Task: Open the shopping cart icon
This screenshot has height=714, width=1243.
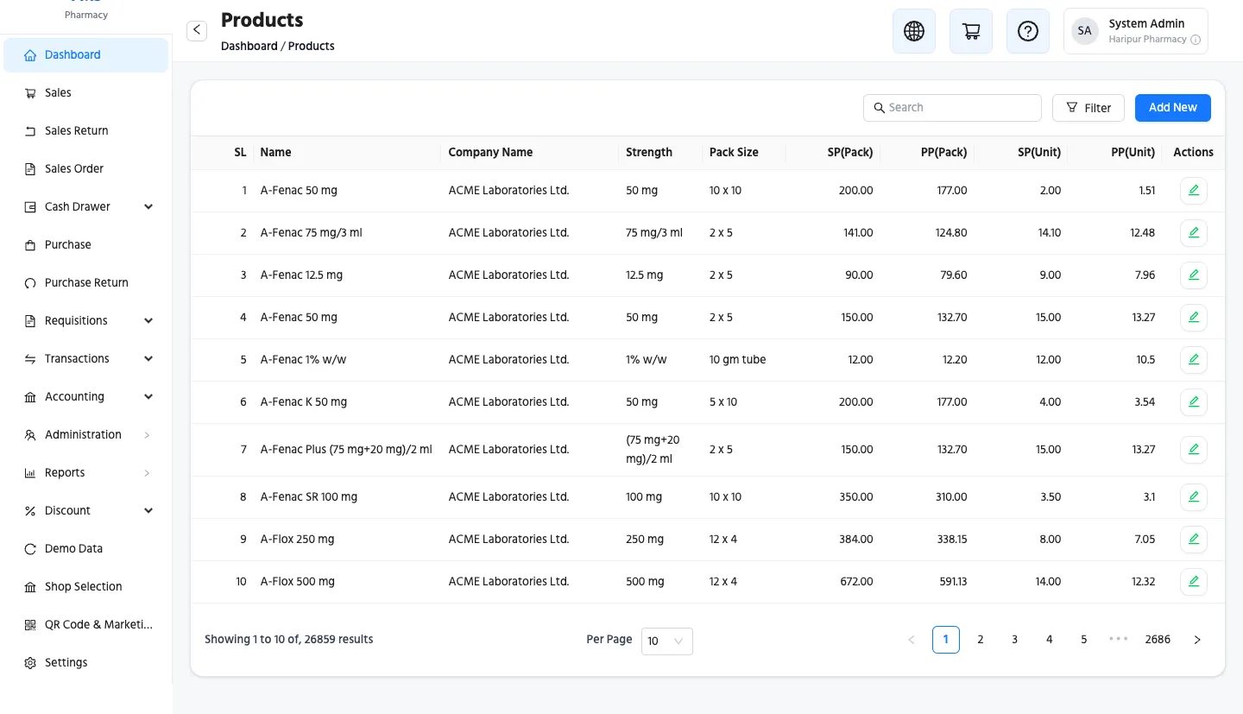Action: pos(971,31)
